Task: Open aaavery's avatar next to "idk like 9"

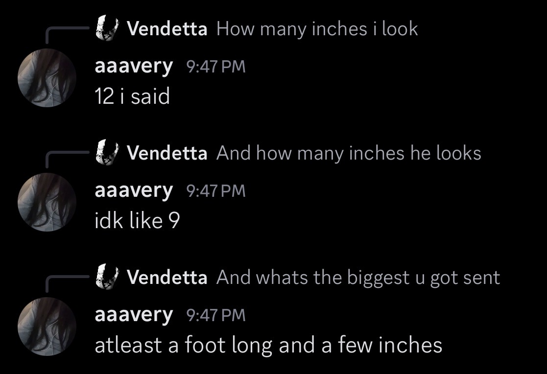Action: tap(47, 202)
